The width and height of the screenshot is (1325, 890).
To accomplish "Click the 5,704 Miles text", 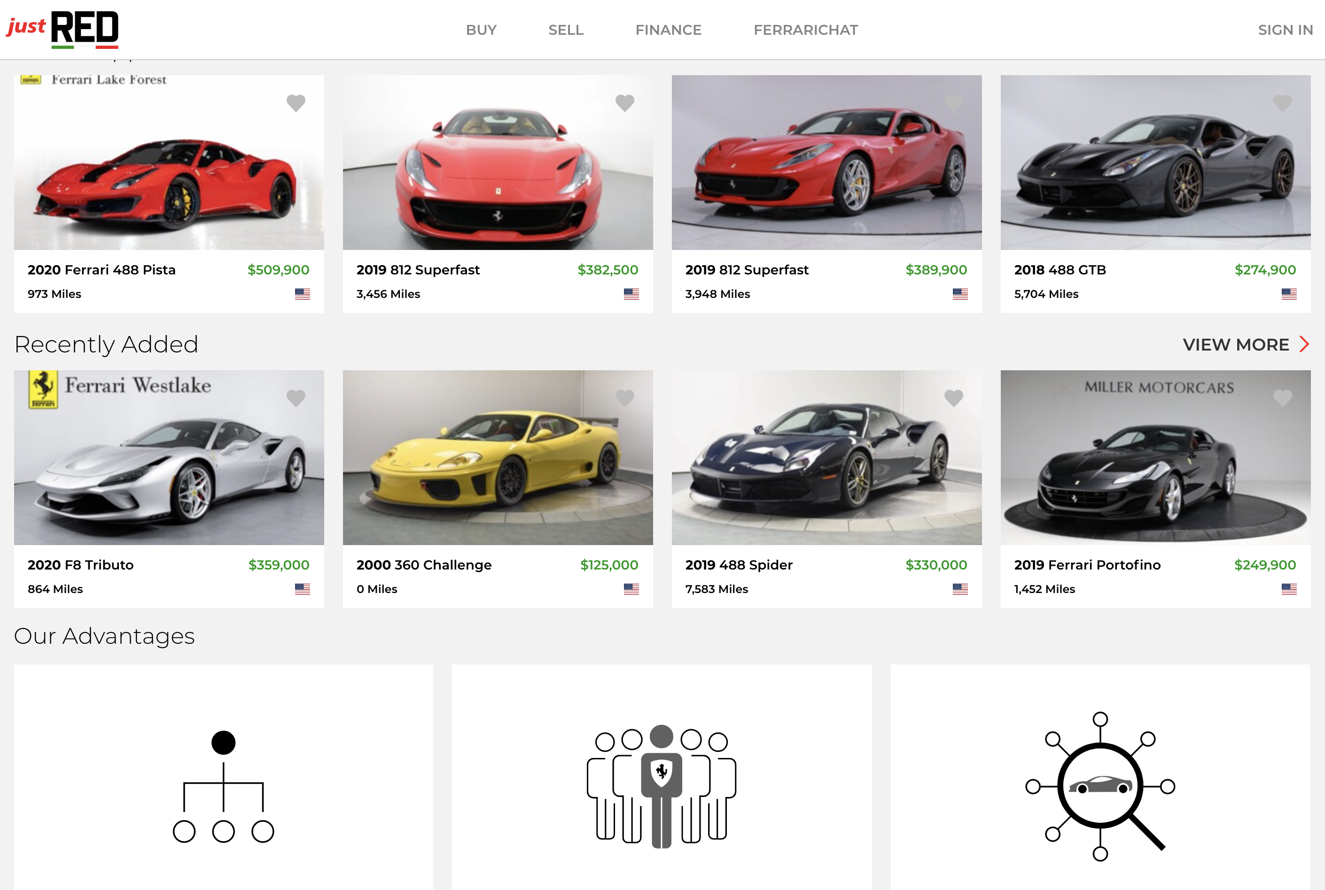I will point(1046,294).
